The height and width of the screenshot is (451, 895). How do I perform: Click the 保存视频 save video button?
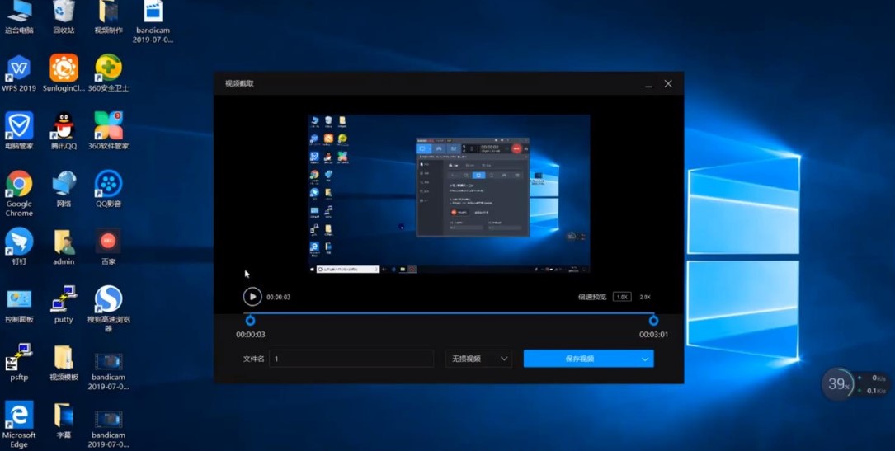[580, 359]
